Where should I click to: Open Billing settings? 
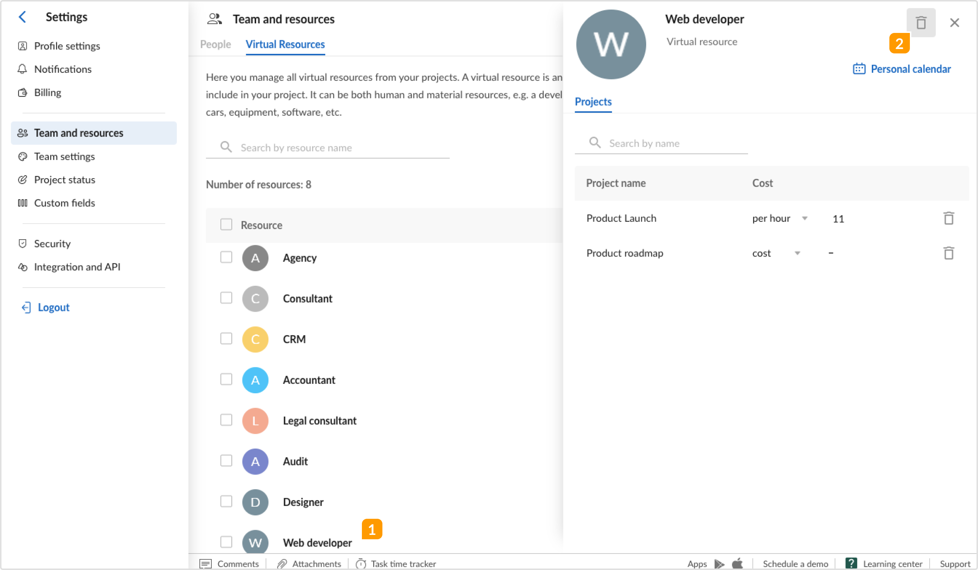39,93
